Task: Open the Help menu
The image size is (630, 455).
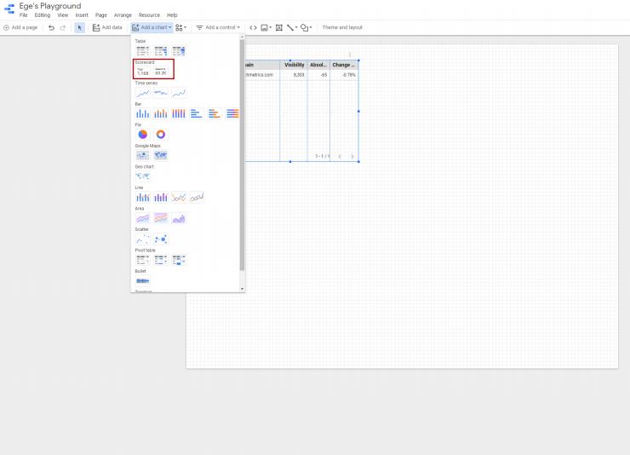Action: (172, 15)
